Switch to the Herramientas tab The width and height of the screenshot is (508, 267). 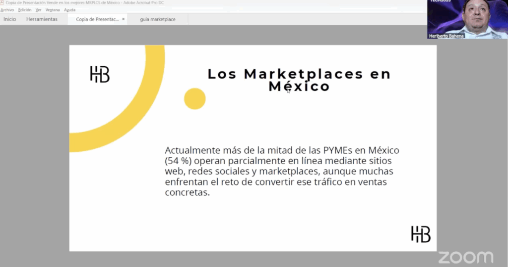[42, 19]
